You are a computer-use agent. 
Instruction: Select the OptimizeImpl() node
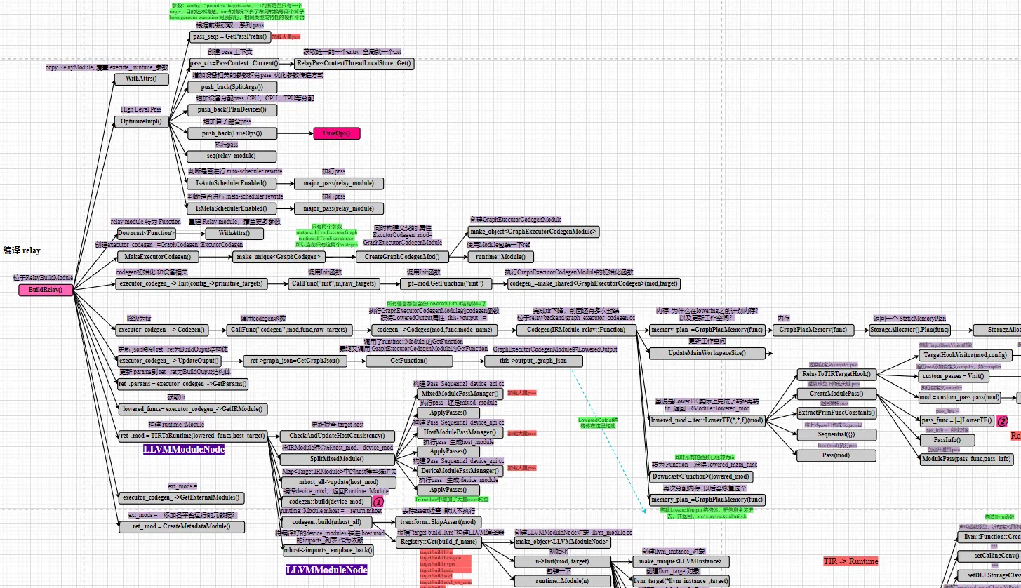pyautogui.click(x=141, y=121)
